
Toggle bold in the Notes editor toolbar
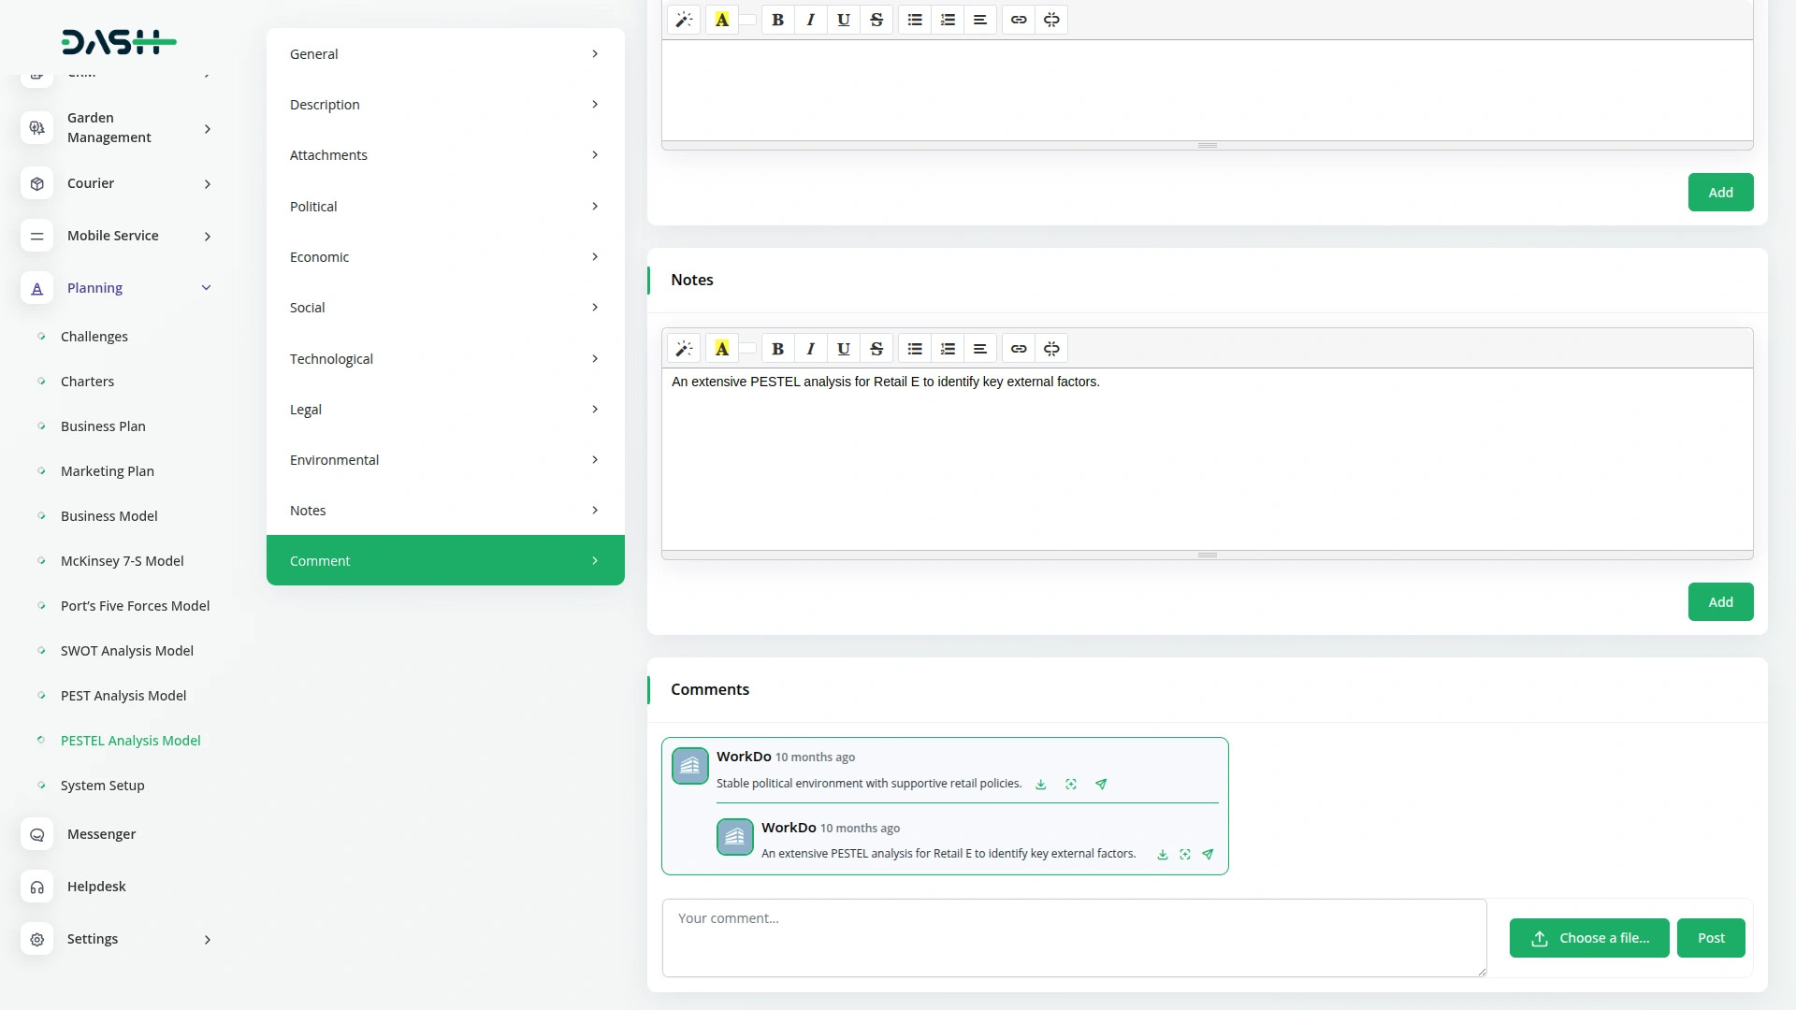(x=777, y=349)
